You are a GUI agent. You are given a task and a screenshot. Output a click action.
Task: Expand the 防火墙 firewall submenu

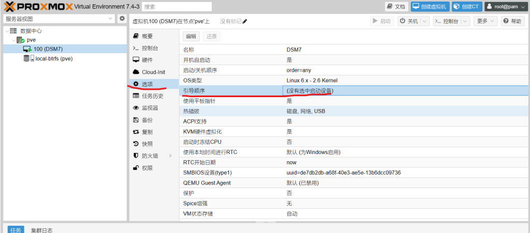pyautogui.click(x=170, y=156)
